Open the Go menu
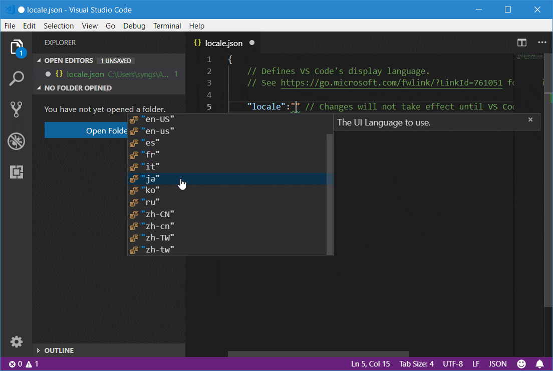 click(110, 25)
